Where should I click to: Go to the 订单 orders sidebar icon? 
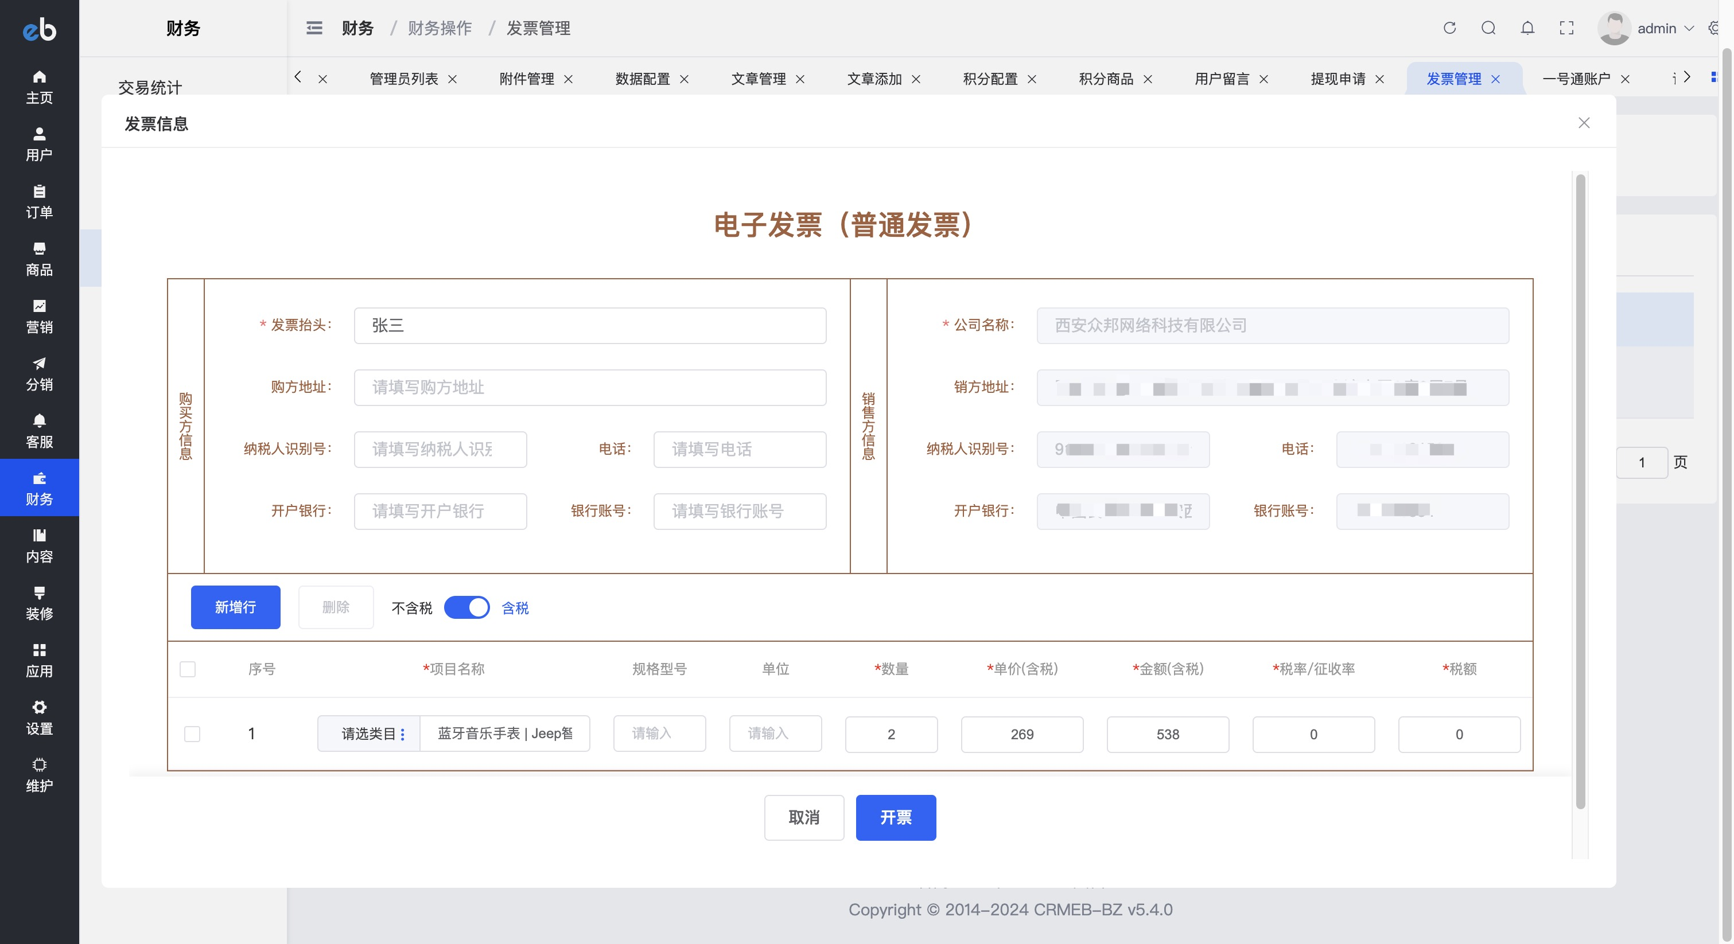tap(39, 201)
